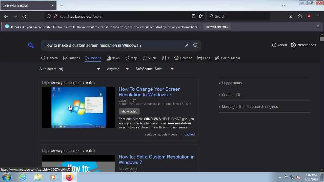Open Windows Explorer folder on taskbar
The width and height of the screenshot is (324, 182).
coord(38,177)
